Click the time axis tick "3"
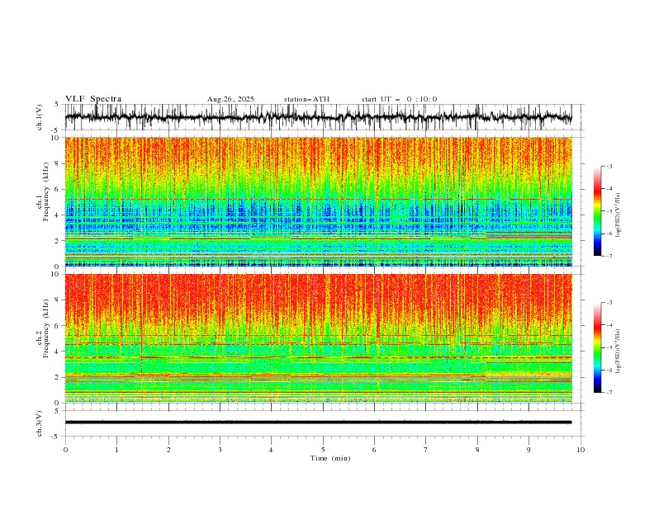654x505 pixels. point(220,450)
